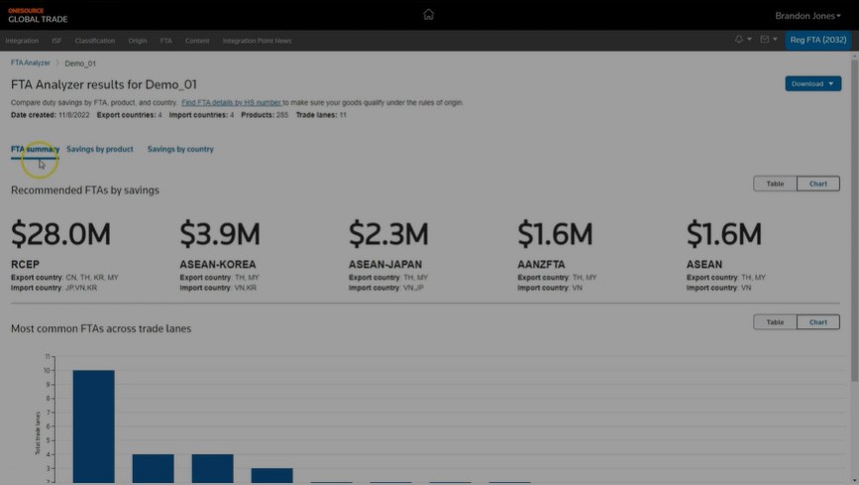Click the Date created 11/8/2022 text
Screen dimensions: 859x485
50,115
